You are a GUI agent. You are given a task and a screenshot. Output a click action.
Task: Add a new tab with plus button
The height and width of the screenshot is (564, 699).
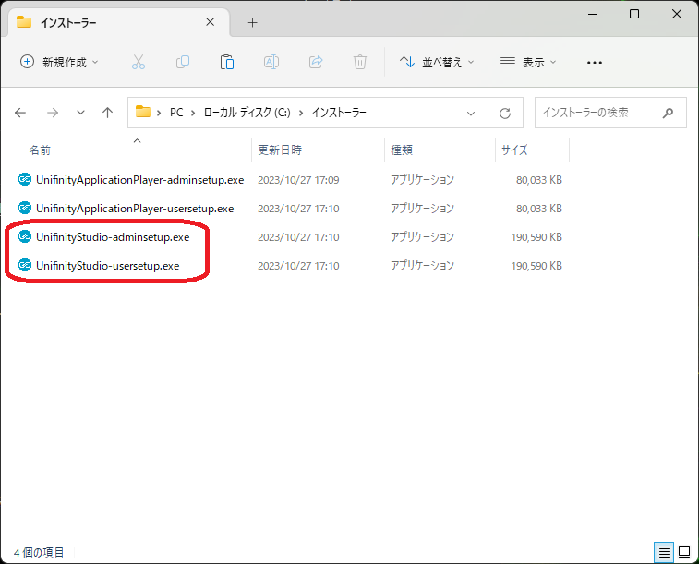point(252,22)
